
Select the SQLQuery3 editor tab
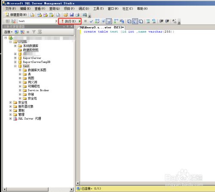(x=101, y=27)
